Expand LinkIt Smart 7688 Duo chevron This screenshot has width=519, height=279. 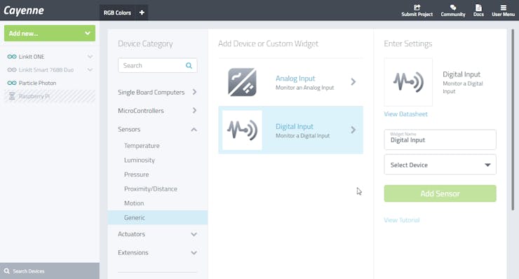(x=90, y=70)
